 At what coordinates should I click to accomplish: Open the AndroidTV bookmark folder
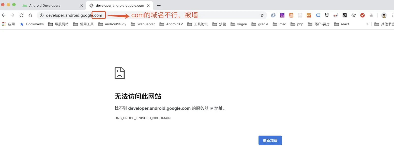coord(171,24)
